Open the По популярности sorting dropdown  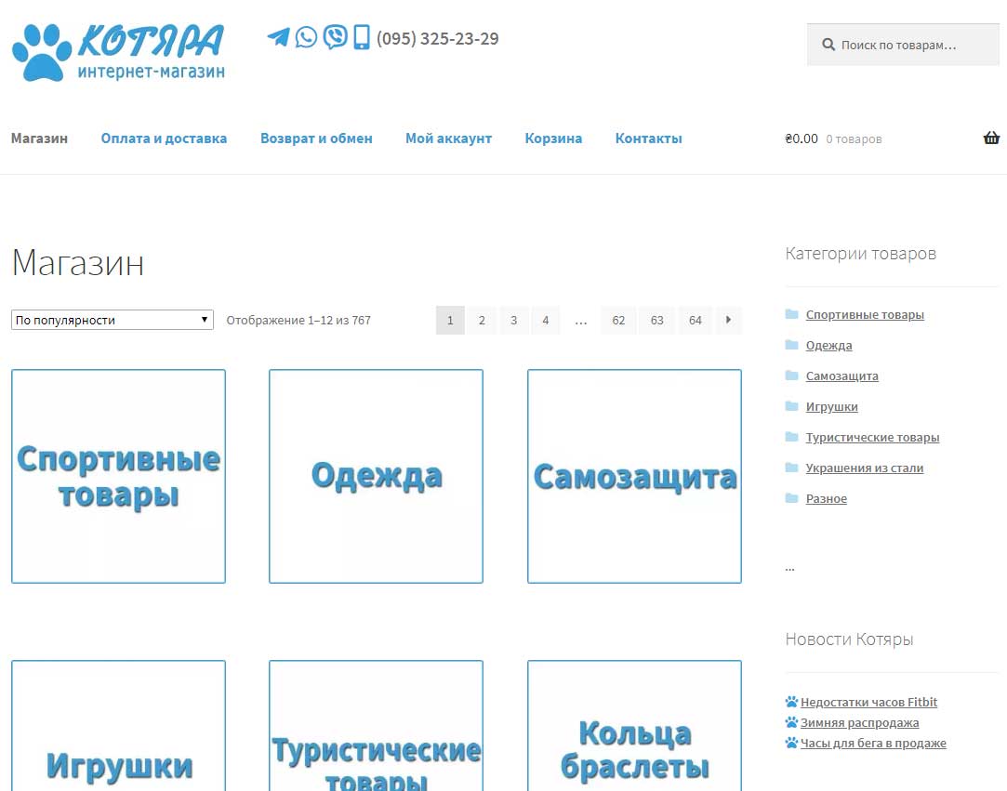pyautogui.click(x=113, y=320)
